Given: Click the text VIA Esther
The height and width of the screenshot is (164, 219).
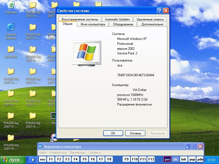Looking at the screenshot, I should [x=140, y=90].
